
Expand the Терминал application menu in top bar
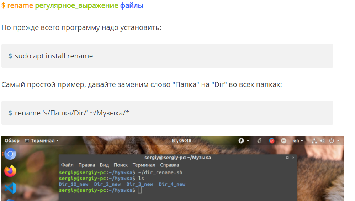coord(42,141)
